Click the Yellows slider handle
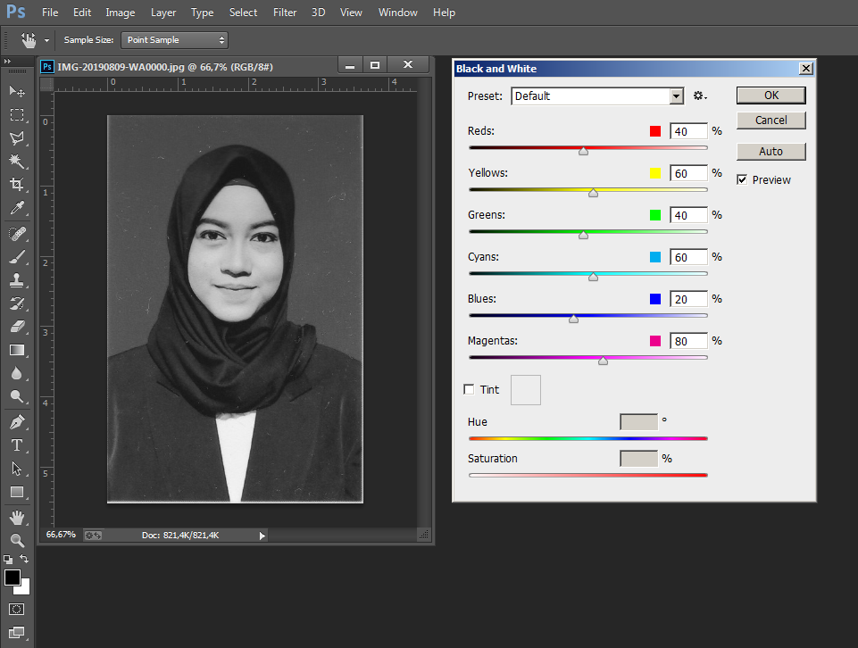The height and width of the screenshot is (648, 858). pyautogui.click(x=593, y=193)
